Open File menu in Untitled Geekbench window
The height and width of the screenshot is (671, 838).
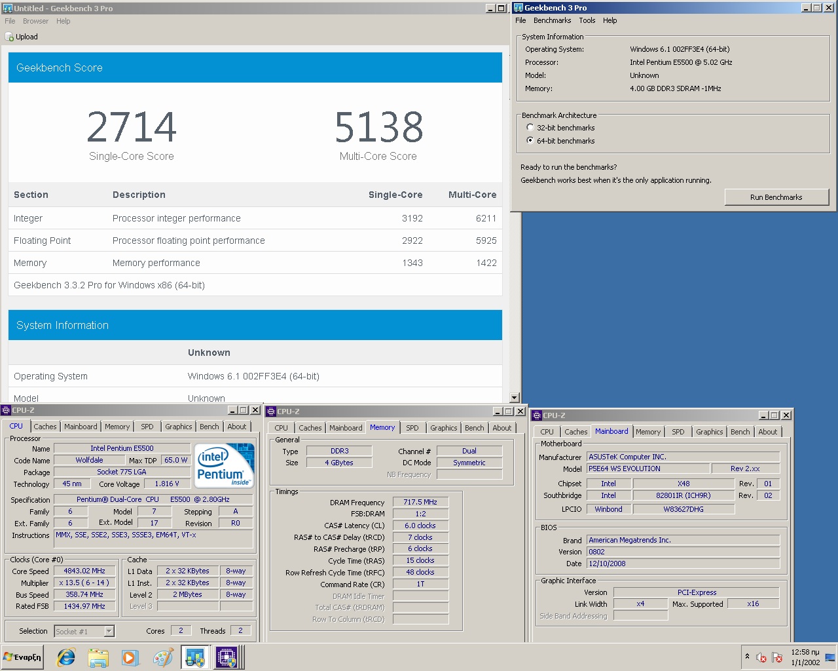click(x=10, y=21)
